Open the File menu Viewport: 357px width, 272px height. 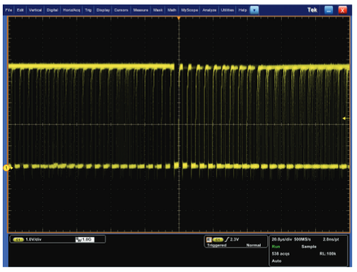click(9, 10)
